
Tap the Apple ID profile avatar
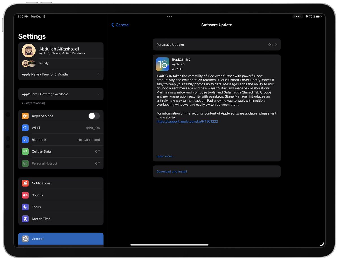tap(29, 51)
